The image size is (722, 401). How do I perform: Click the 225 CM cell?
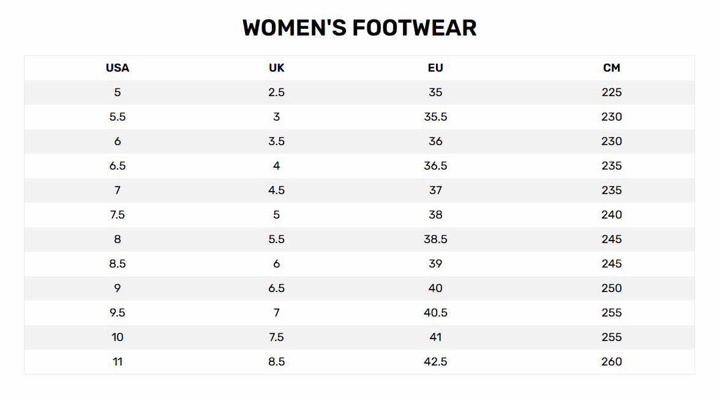(612, 92)
